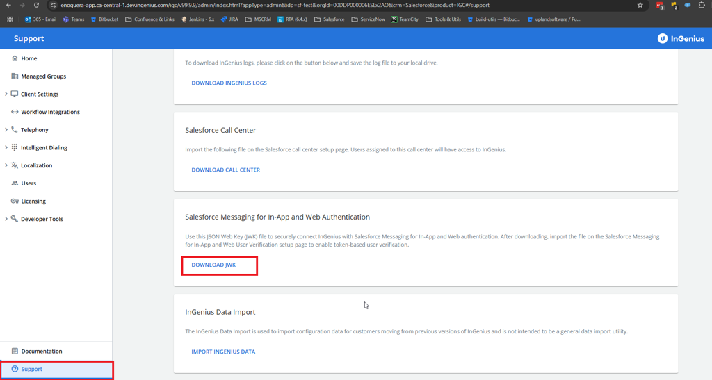This screenshot has width=712, height=380.
Task: Click the Licensing key icon
Action: coord(15,201)
